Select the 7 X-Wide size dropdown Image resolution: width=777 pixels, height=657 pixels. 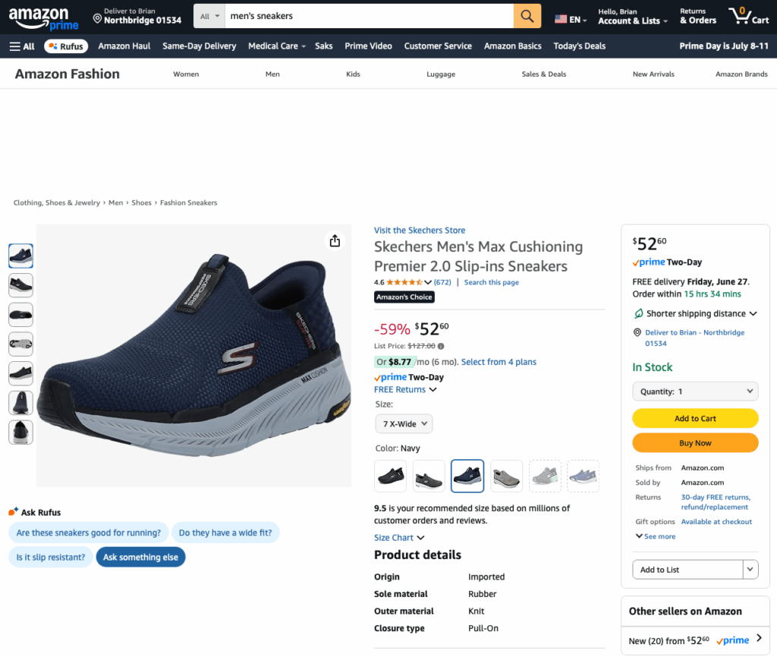(x=404, y=423)
